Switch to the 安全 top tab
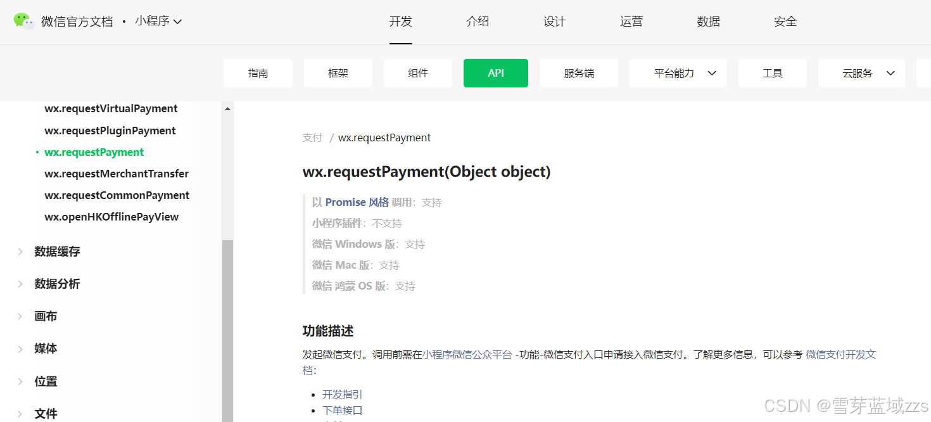The height and width of the screenshot is (422, 931). click(x=785, y=22)
